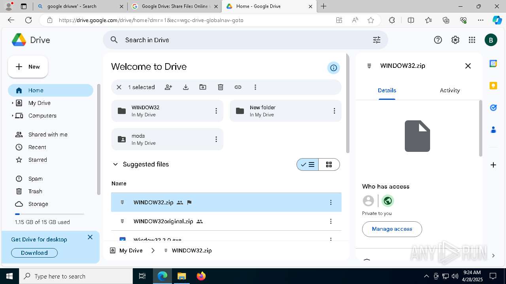Image resolution: width=506 pixels, height=284 pixels.
Task: Open more options for mods folder
Action: coord(216,139)
